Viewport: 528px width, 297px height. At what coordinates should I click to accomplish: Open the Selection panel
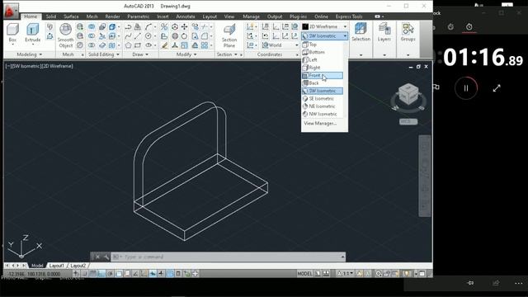pos(361,40)
